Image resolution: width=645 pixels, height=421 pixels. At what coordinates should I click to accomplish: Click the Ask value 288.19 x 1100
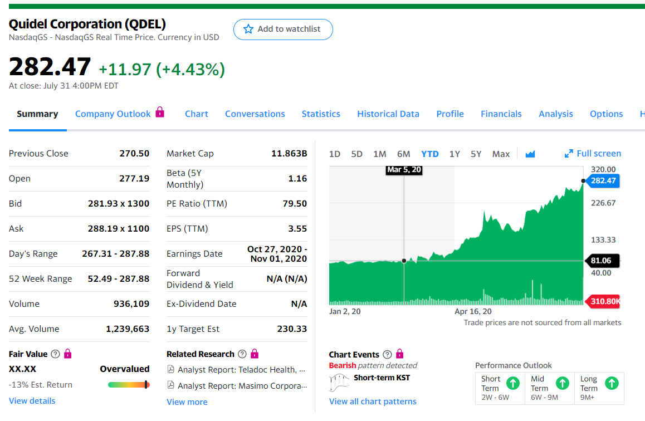(x=119, y=228)
